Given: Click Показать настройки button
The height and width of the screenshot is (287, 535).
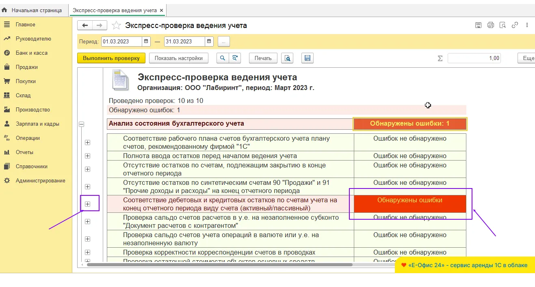Looking at the screenshot, I should pyautogui.click(x=178, y=58).
